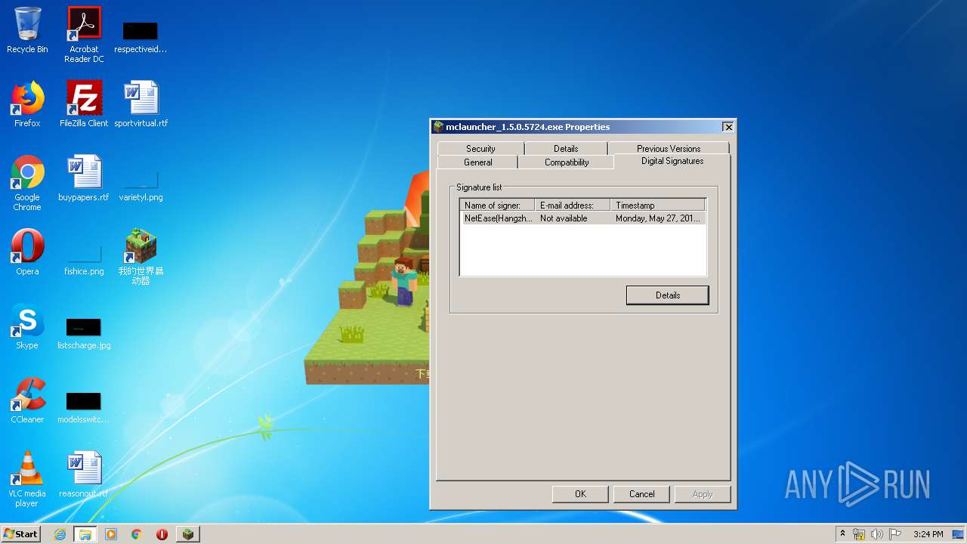967x544 pixels.
Task: Click the taskbar clock showing 3:24 PM
Action: [x=928, y=534]
